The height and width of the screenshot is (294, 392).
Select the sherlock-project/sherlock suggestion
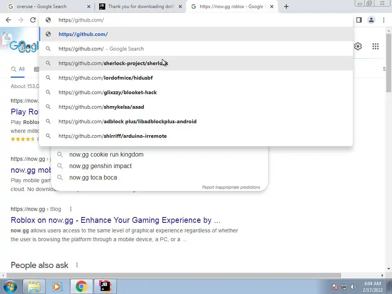pyautogui.click(x=196, y=63)
